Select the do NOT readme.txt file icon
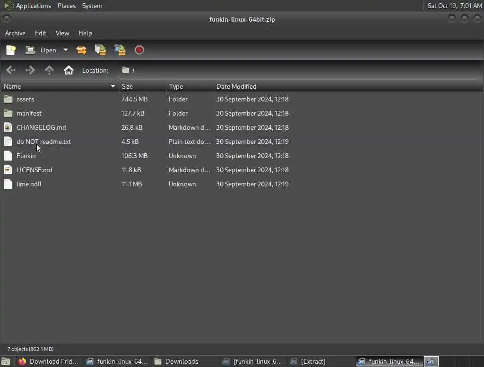Image resolution: width=484 pixels, height=367 pixels. click(8, 142)
